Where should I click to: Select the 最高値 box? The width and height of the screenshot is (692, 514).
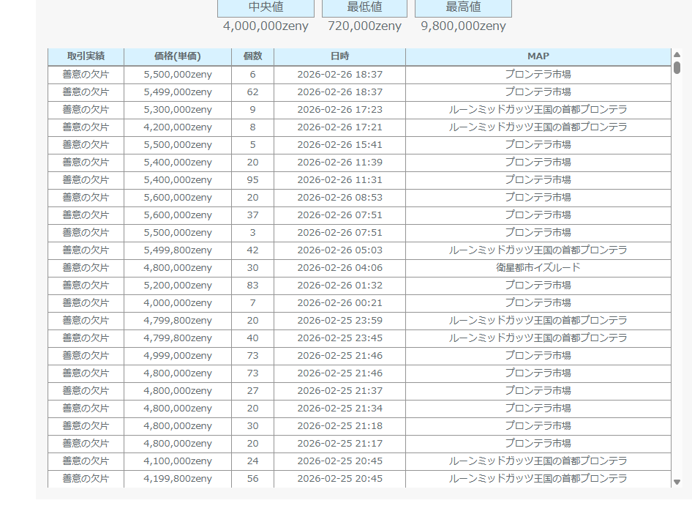click(463, 8)
